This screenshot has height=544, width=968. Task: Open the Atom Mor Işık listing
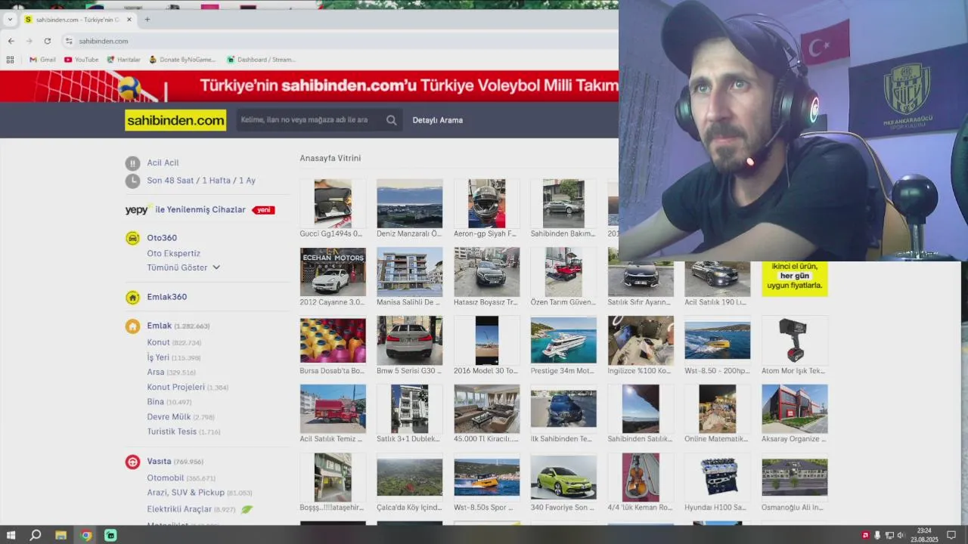[x=795, y=341]
